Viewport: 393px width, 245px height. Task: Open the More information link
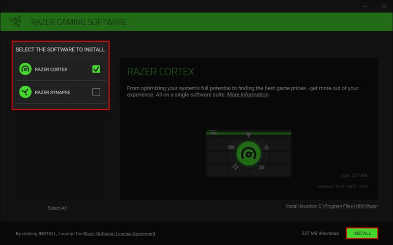[248, 95]
